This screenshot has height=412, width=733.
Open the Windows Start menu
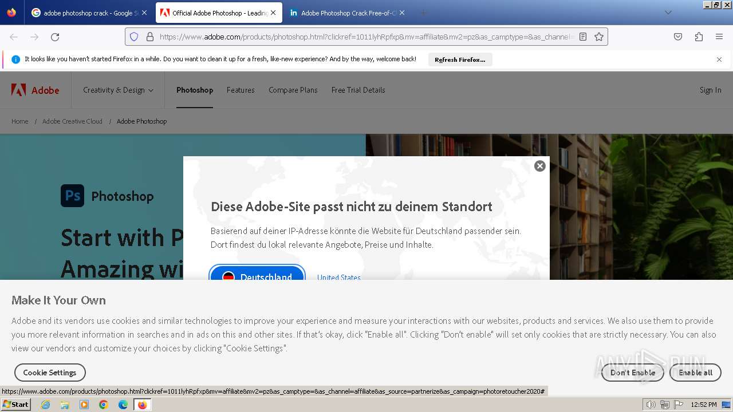point(16,404)
